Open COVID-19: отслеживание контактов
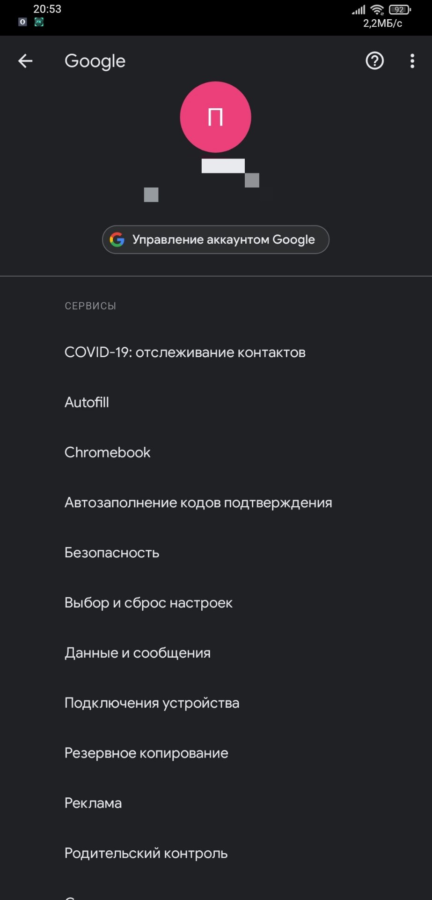The width and height of the screenshot is (432, 900). (x=216, y=352)
